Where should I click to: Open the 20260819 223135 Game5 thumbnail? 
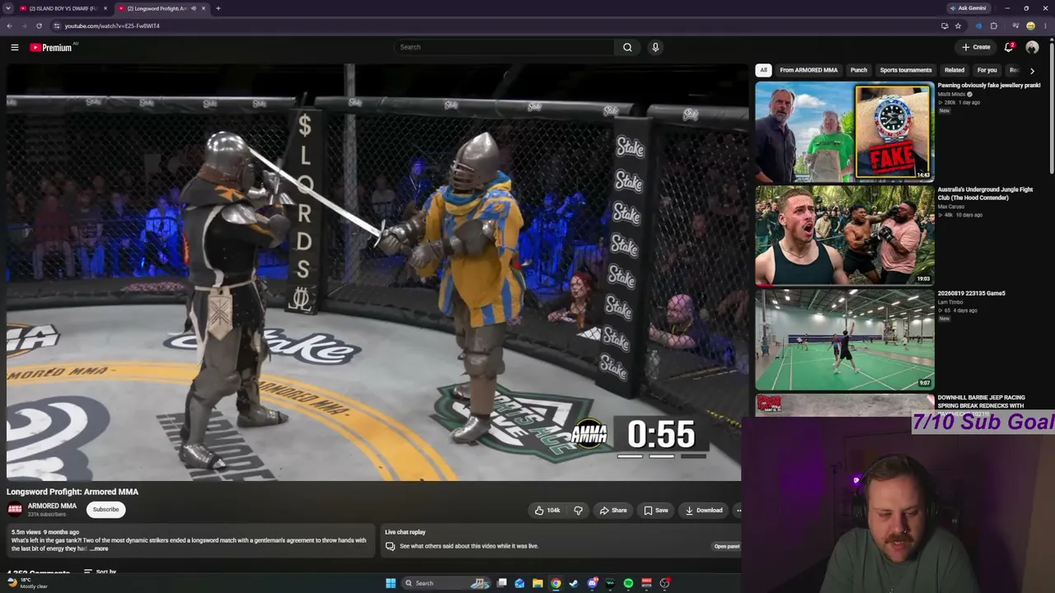pyautogui.click(x=845, y=339)
